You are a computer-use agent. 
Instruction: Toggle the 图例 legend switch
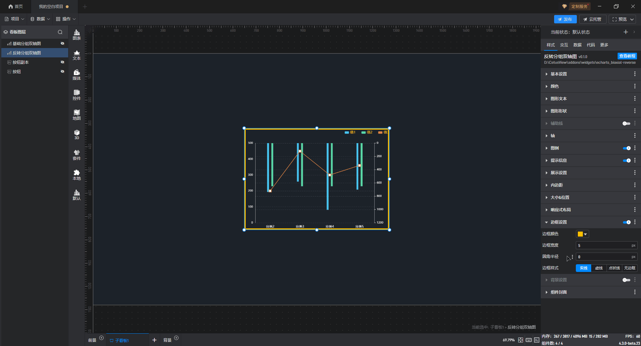click(x=626, y=148)
